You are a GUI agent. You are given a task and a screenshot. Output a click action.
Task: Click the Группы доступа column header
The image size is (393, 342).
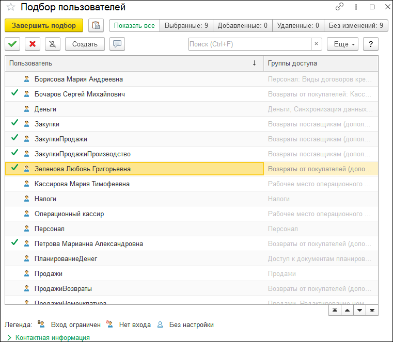(x=321, y=63)
